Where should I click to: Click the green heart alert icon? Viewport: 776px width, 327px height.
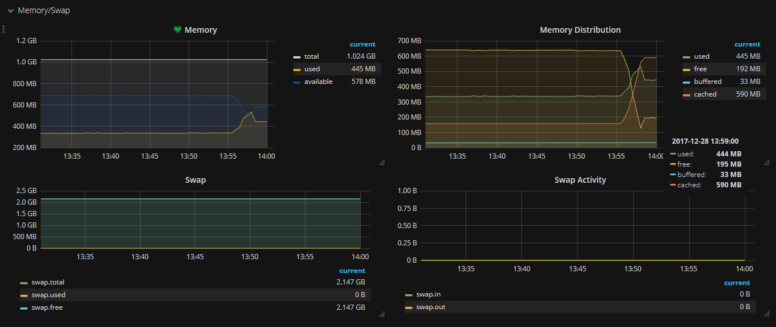pyautogui.click(x=178, y=30)
